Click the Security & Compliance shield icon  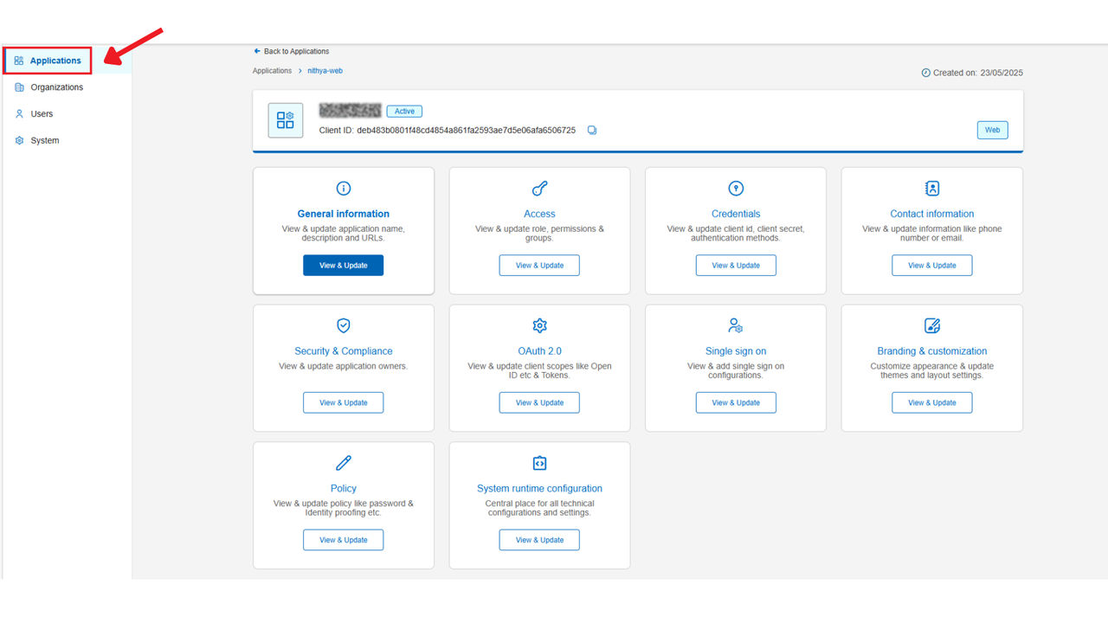click(x=344, y=325)
